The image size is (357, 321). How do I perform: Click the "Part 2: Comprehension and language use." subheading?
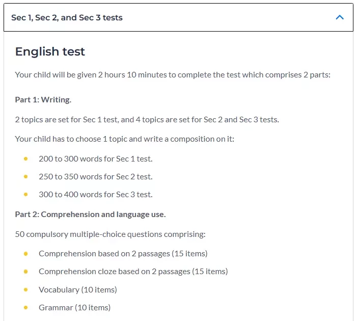point(90,215)
